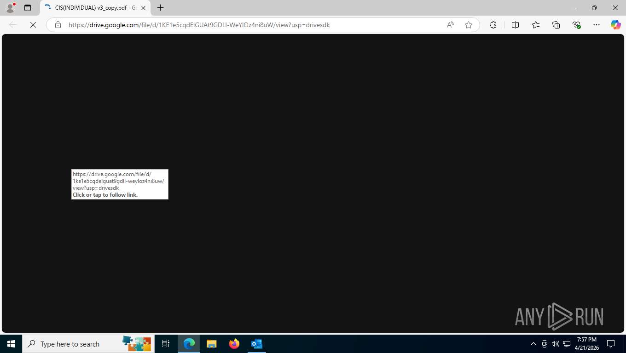Viewport: 626px width, 353px height.
Task: Minimize the Edge window
Action: [573, 8]
